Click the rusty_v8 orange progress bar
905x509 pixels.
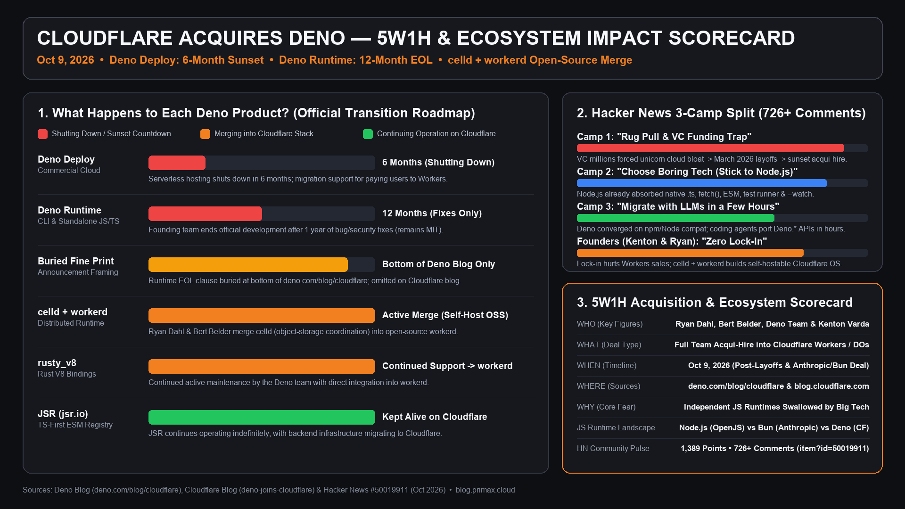pos(262,366)
